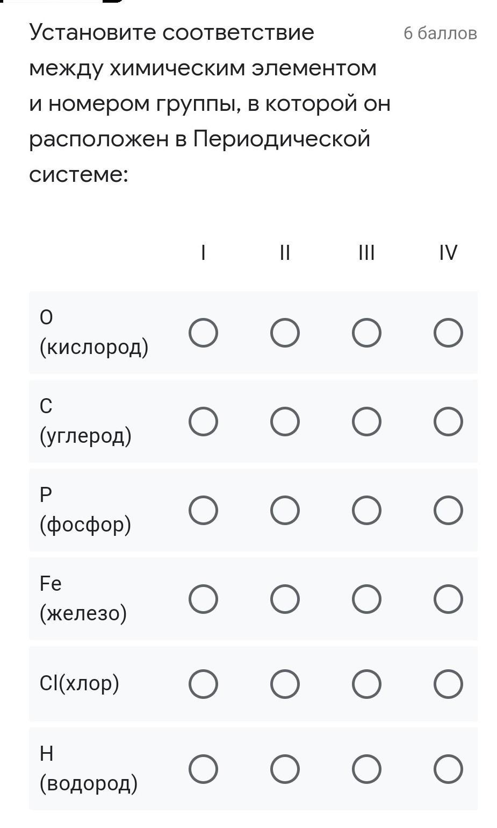This screenshot has width=497, height=828.
Task: Choose group II for Cl (хлор)
Action: click(285, 684)
